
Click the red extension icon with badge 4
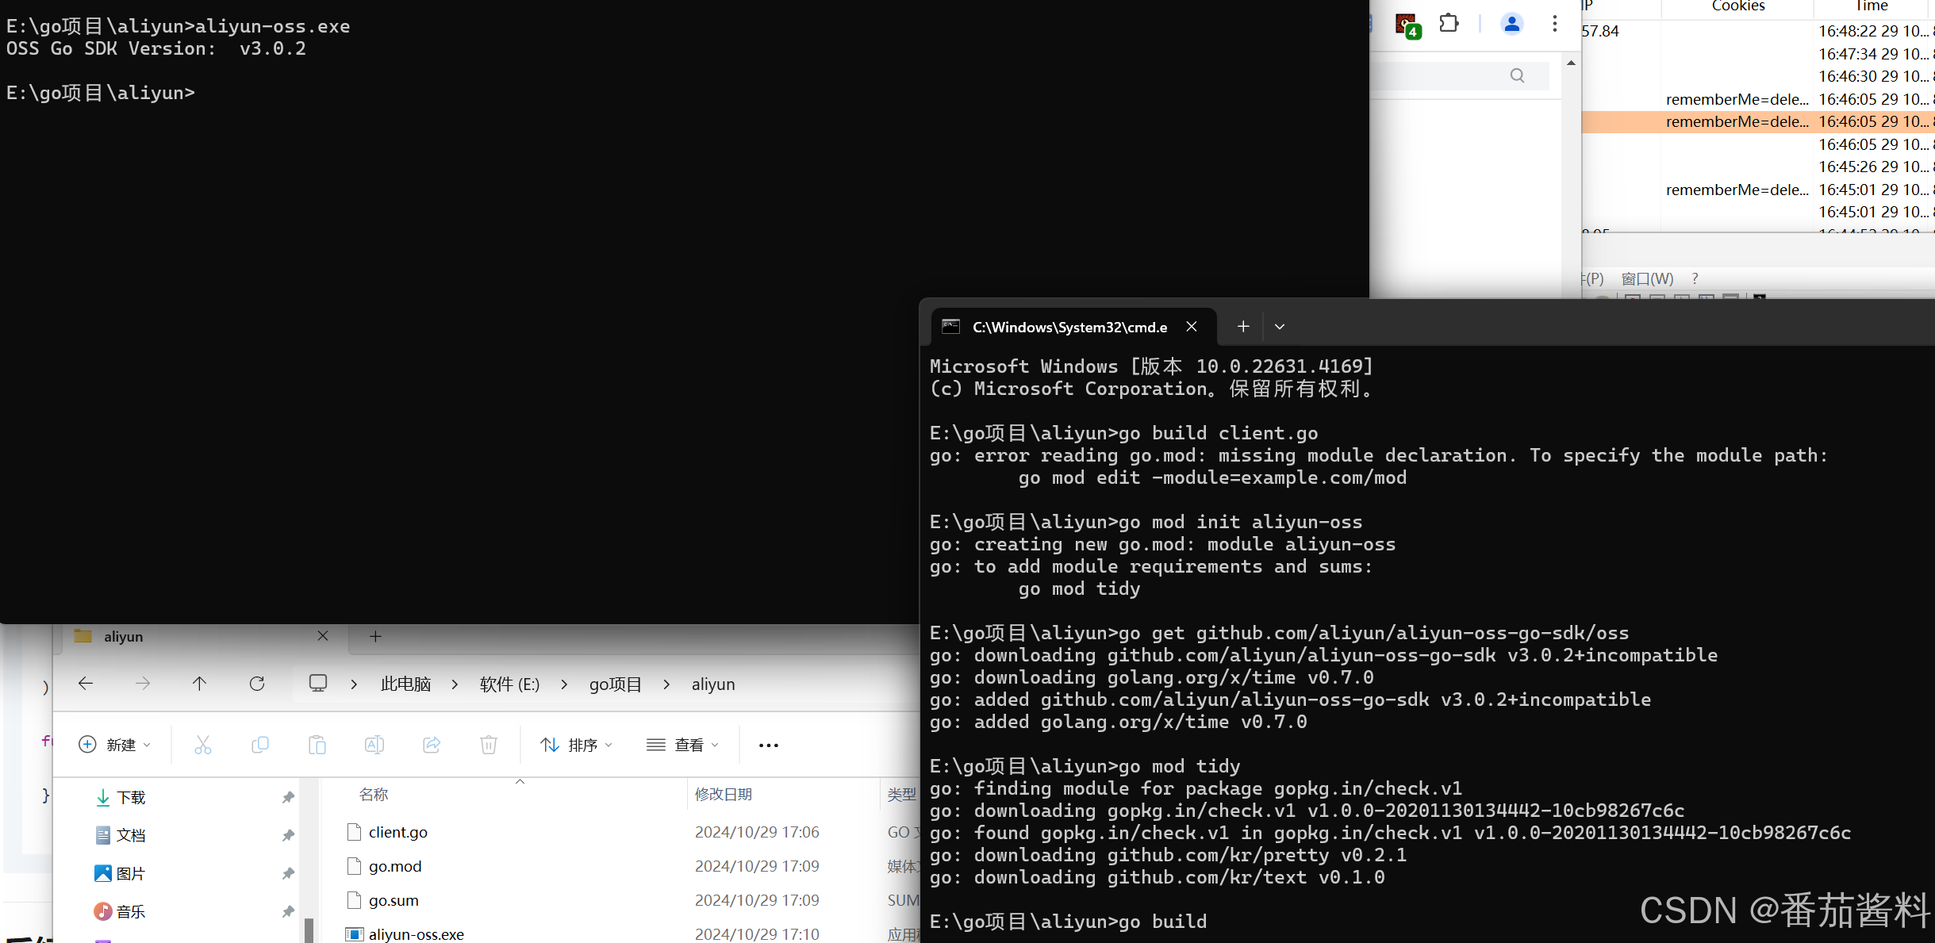click(x=1407, y=25)
